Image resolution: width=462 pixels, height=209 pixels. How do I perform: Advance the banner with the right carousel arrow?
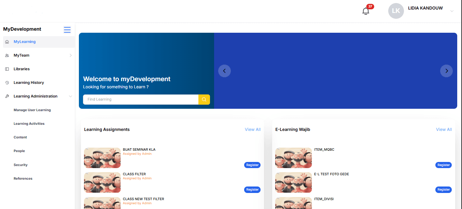[x=446, y=71]
